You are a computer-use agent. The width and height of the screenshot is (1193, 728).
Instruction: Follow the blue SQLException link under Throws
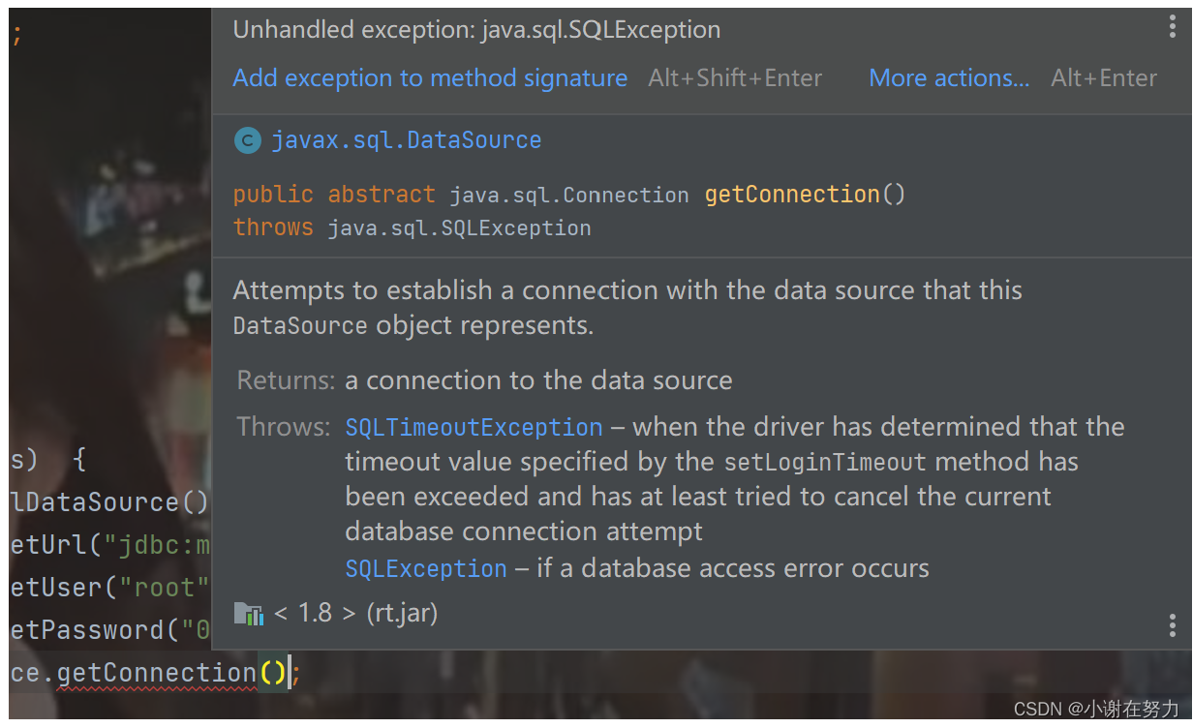pyautogui.click(x=426, y=568)
